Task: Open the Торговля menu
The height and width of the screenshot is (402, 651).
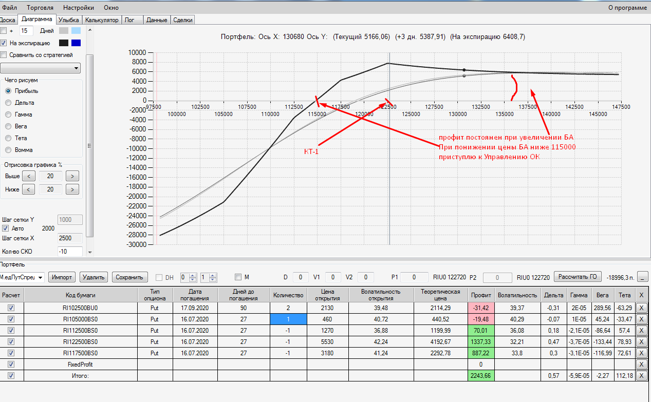Action: coord(40,8)
